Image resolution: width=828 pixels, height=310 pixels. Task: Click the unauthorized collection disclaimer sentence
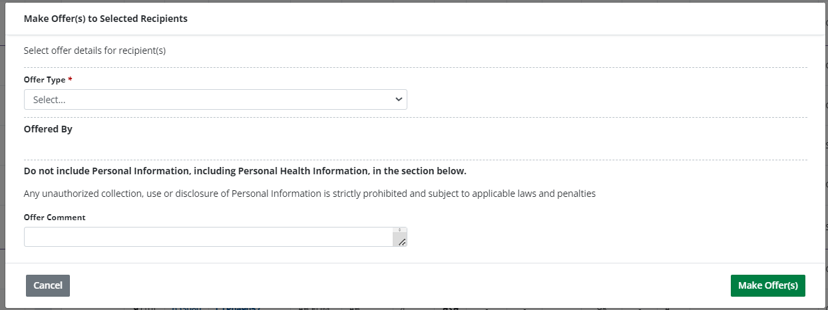(310, 194)
